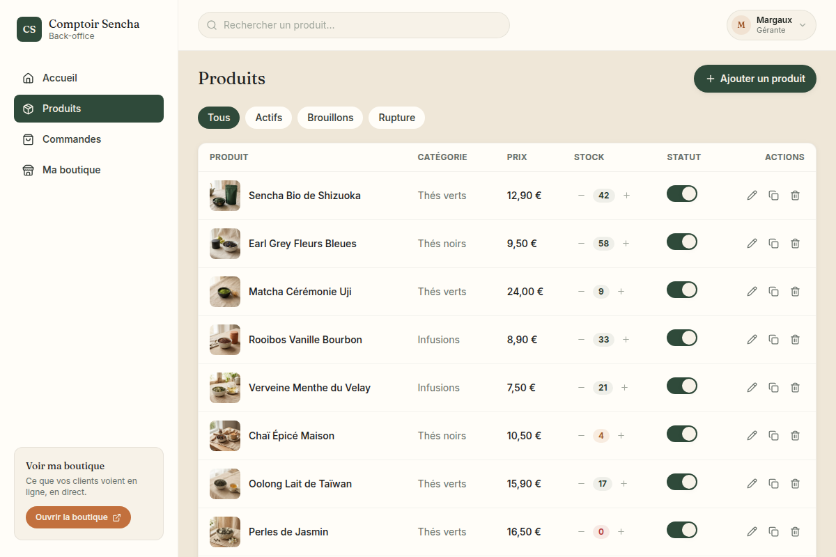836x557 pixels.
Task: Increase stock for Perles de Jasmin
Action: click(x=621, y=532)
